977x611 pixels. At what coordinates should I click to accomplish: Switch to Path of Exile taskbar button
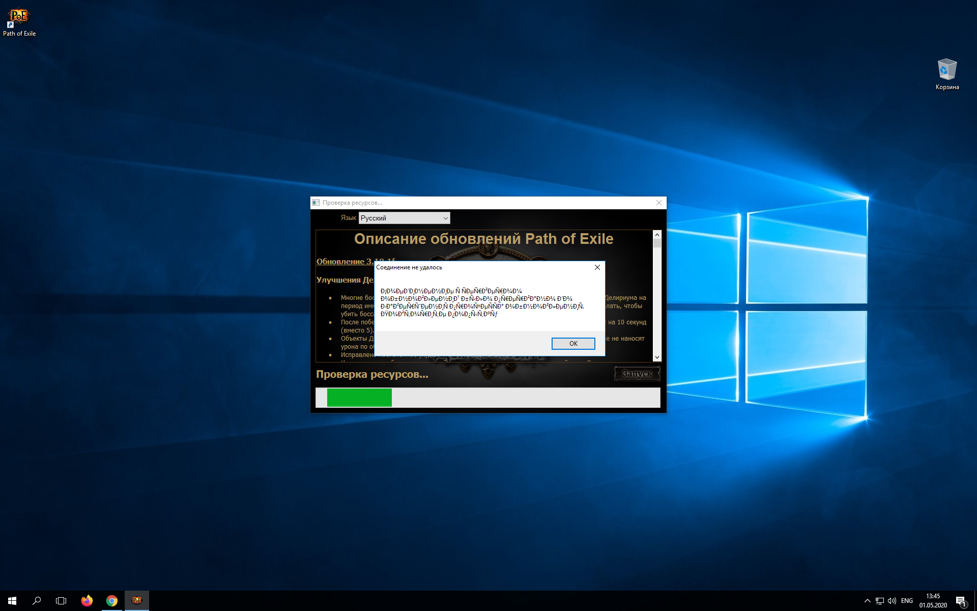point(137,601)
